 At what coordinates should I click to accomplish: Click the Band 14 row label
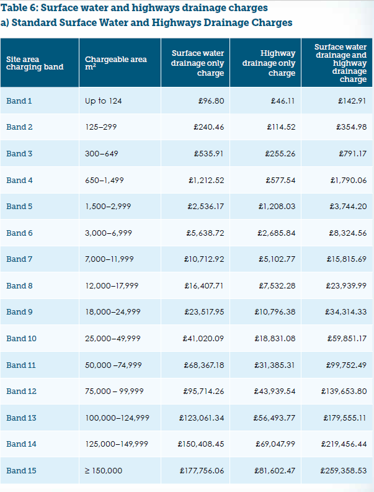(x=21, y=444)
